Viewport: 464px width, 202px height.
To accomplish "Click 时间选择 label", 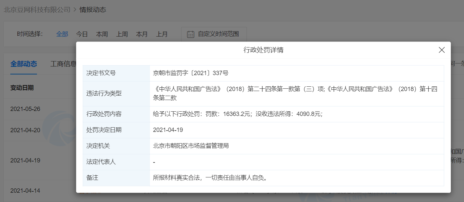I will [30, 34].
